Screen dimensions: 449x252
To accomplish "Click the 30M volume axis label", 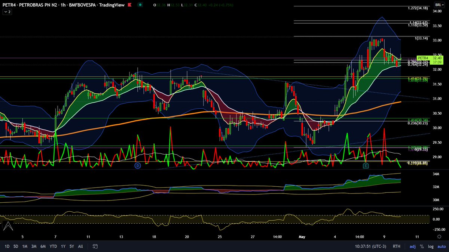I will tap(436, 200).
